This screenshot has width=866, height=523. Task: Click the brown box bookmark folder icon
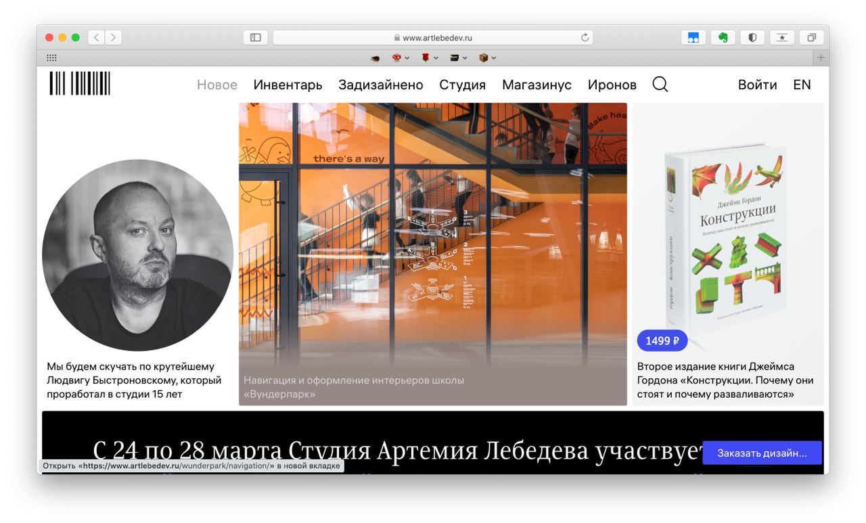(x=484, y=58)
